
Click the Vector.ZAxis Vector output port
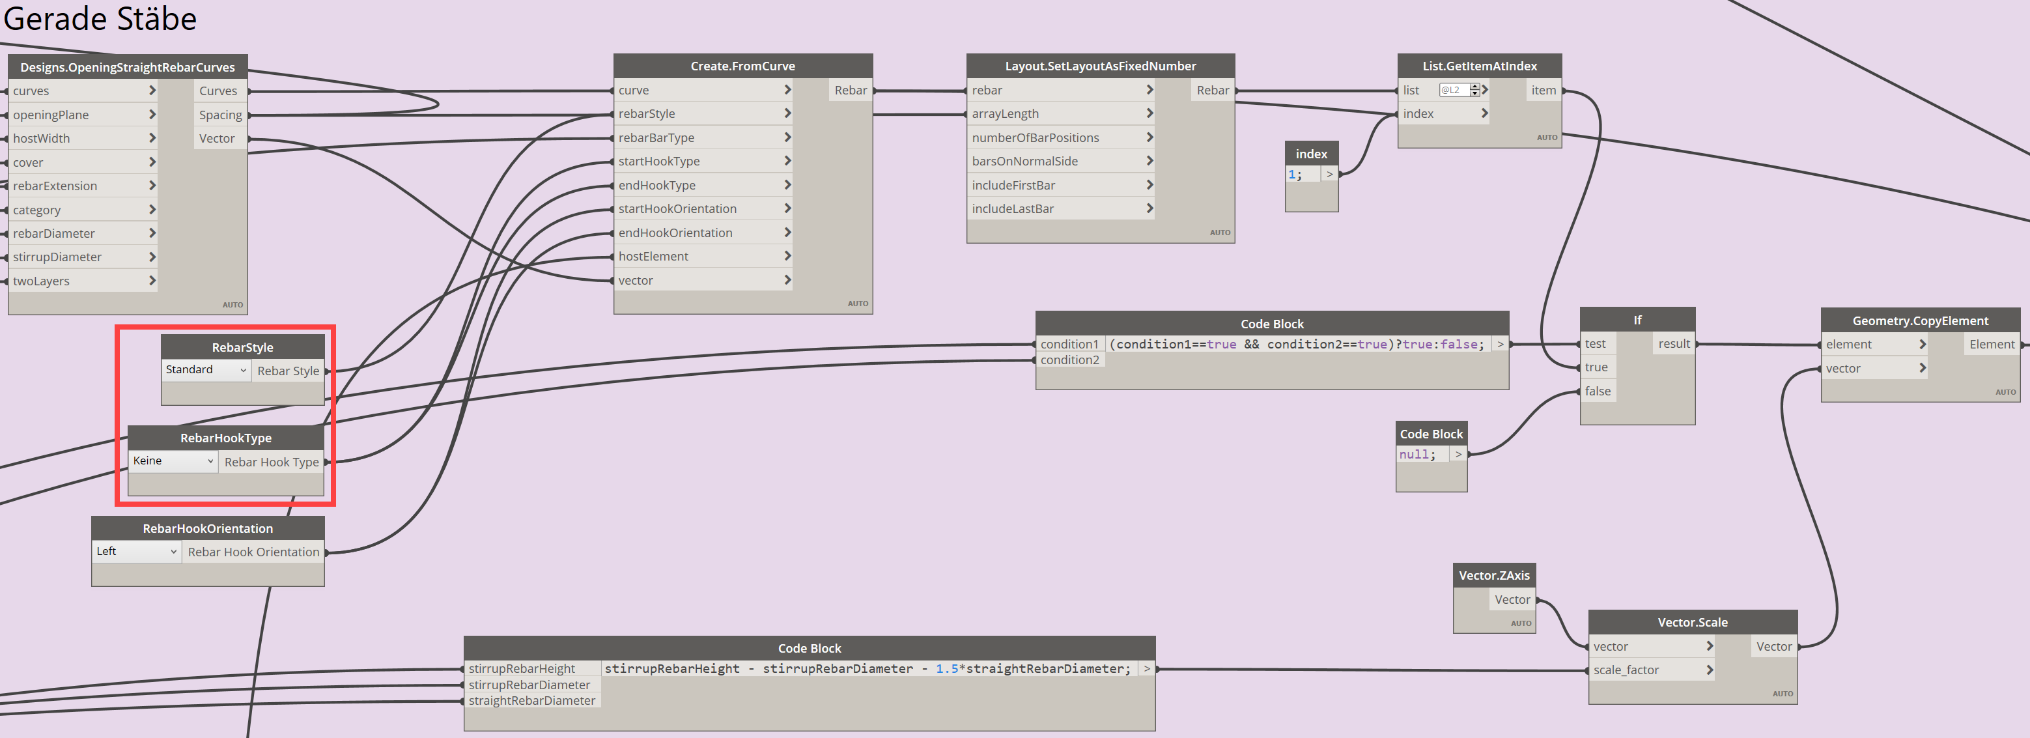[1512, 599]
